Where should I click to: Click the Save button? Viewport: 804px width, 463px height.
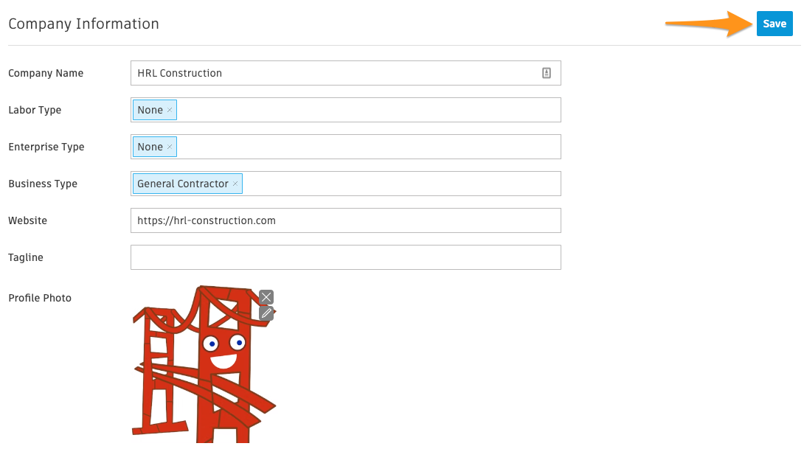tap(774, 24)
